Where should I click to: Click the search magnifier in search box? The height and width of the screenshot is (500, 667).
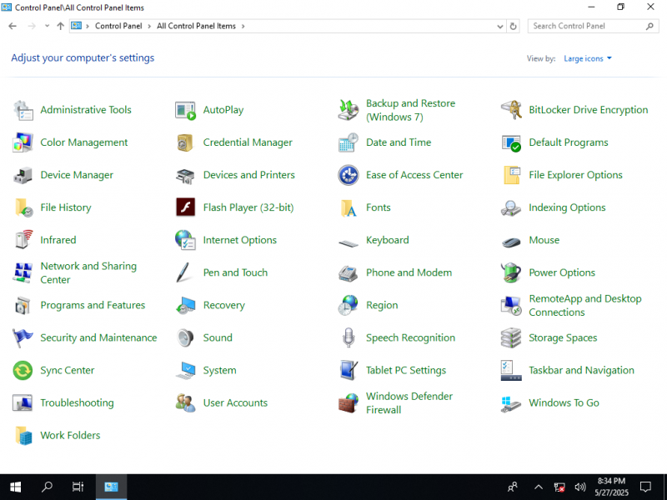[x=649, y=27]
